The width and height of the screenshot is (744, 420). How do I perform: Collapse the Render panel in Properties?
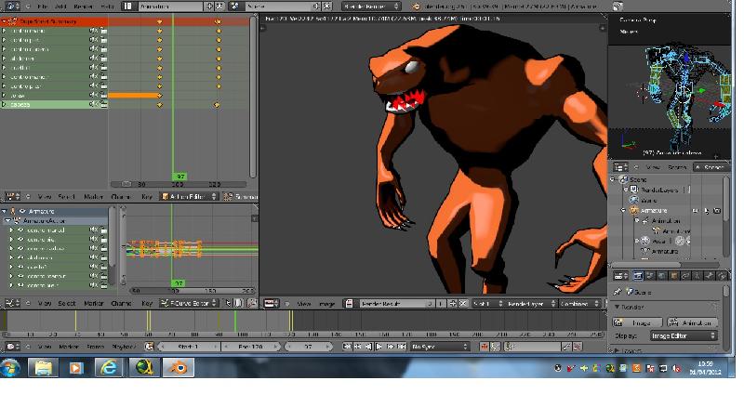point(618,308)
